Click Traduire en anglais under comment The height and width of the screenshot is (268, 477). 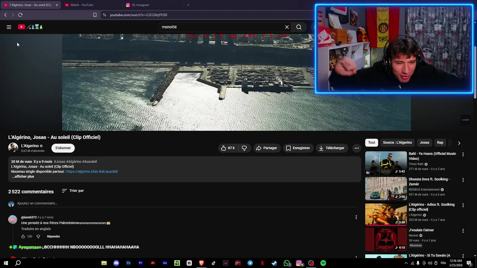(x=36, y=229)
